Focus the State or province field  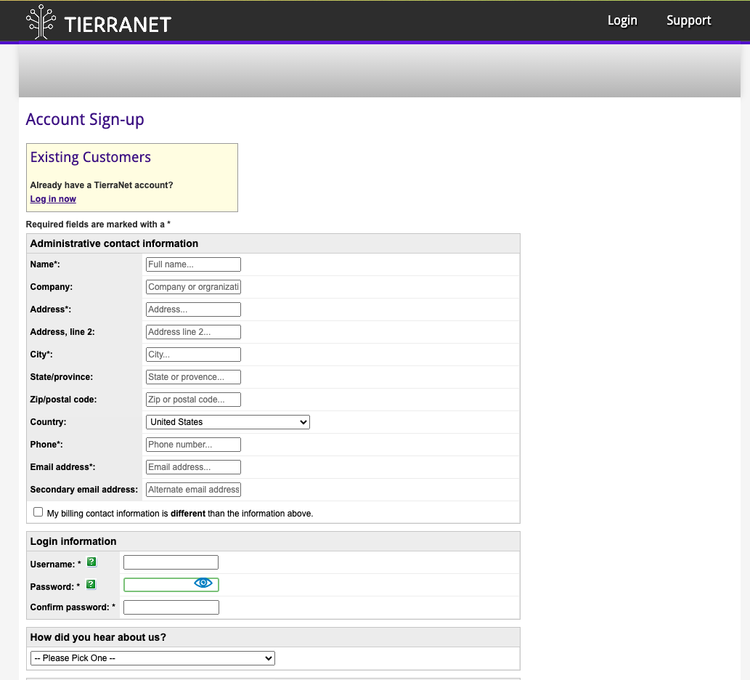[x=193, y=377]
